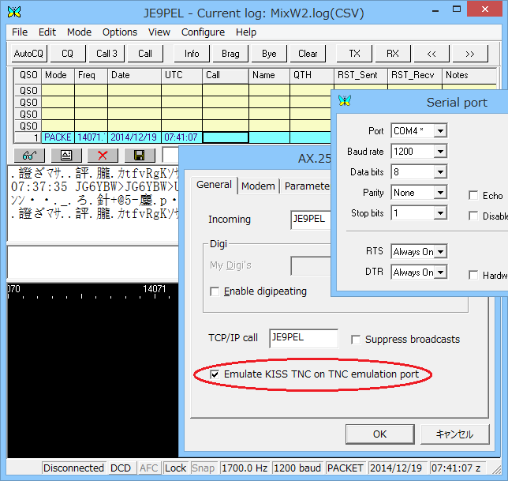508x481 pixels.
Task: Open the Stop bits dropdown
Action: click(x=440, y=213)
